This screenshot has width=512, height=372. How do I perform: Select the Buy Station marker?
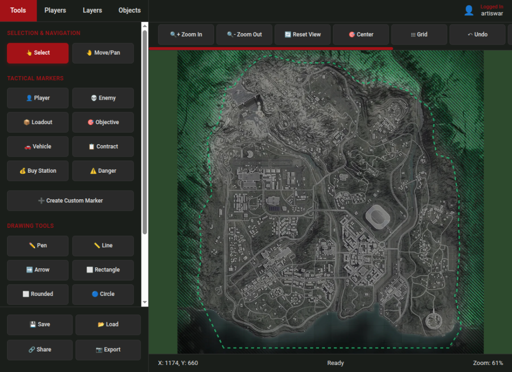[38, 171]
